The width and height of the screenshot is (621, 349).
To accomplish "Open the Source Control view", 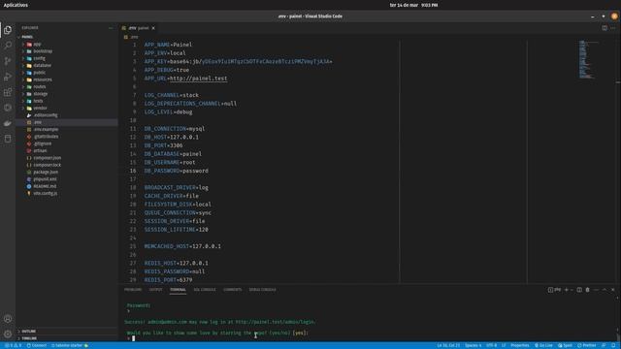I will click(x=8, y=60).
